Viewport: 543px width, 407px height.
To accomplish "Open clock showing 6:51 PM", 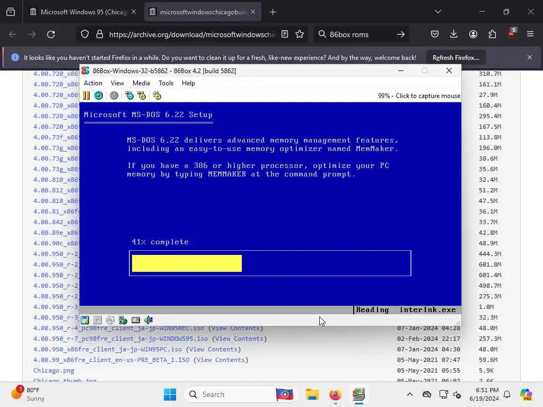I will tap(484, 394).
